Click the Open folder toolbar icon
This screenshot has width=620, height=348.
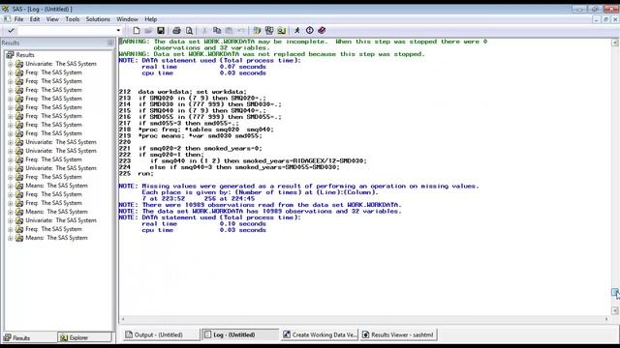(148, 30)
